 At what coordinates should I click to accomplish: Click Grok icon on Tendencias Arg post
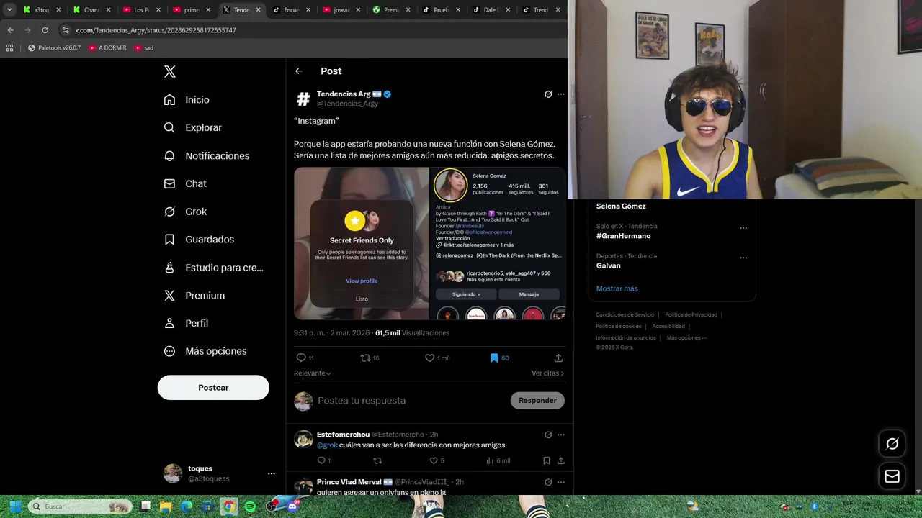pos(548,94)
